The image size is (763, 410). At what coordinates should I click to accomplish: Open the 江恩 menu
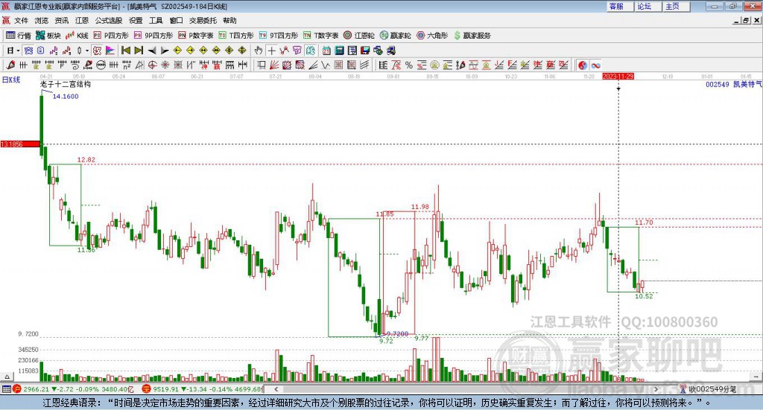[82, 20]
